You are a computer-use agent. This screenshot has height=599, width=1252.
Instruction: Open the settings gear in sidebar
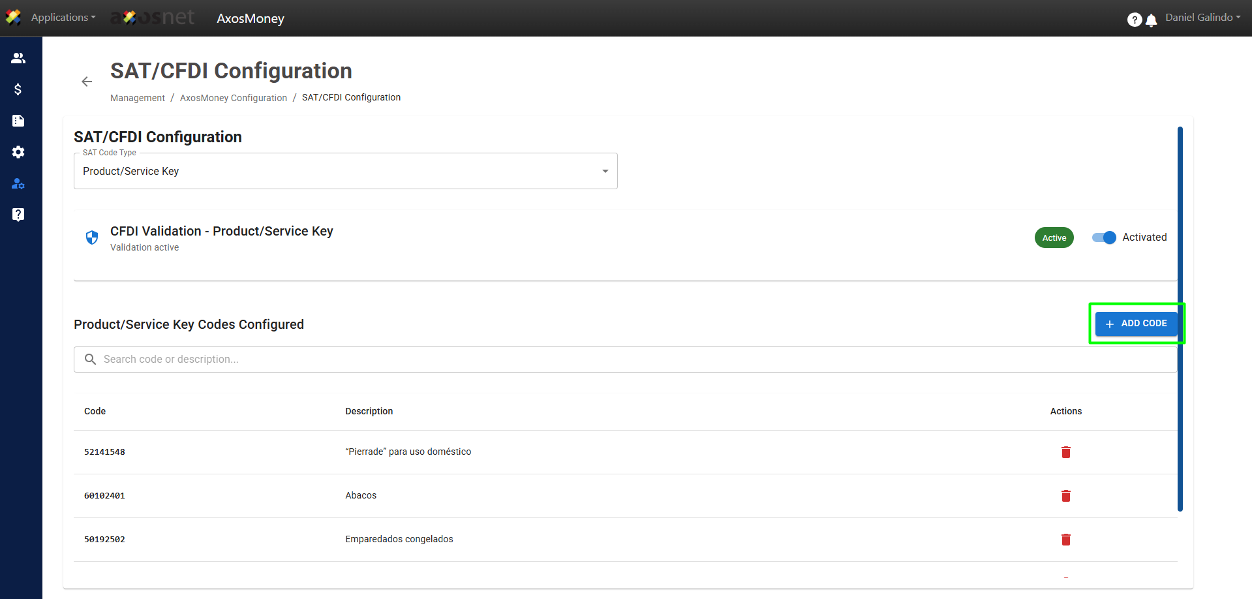coord(18,152)
